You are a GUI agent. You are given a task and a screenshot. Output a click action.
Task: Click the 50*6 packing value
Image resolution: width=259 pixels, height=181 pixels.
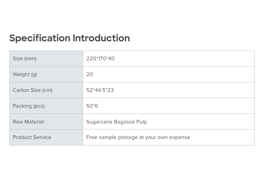click(92, 106)
